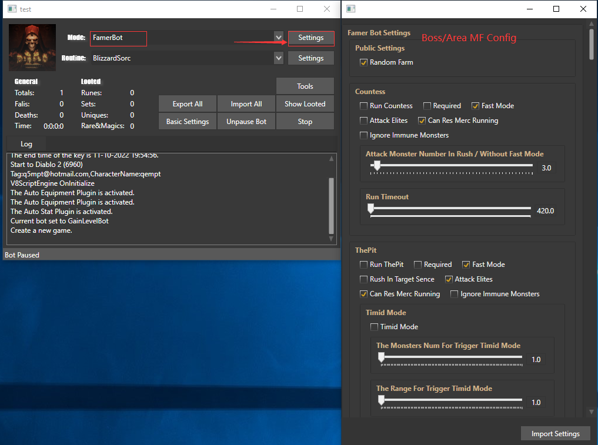Click Export All button
This screenshot has width=598, height=445.
coord(188,103)
